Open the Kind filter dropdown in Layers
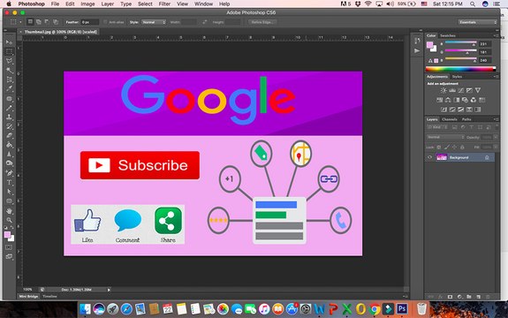This screenshot has width=508, height=318. [436, 127]
